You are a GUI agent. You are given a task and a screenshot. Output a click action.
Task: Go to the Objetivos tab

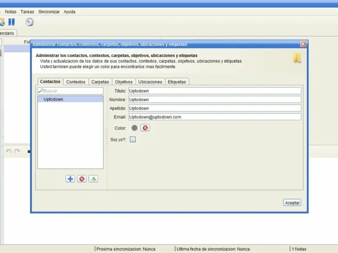[x=124, y=82]
